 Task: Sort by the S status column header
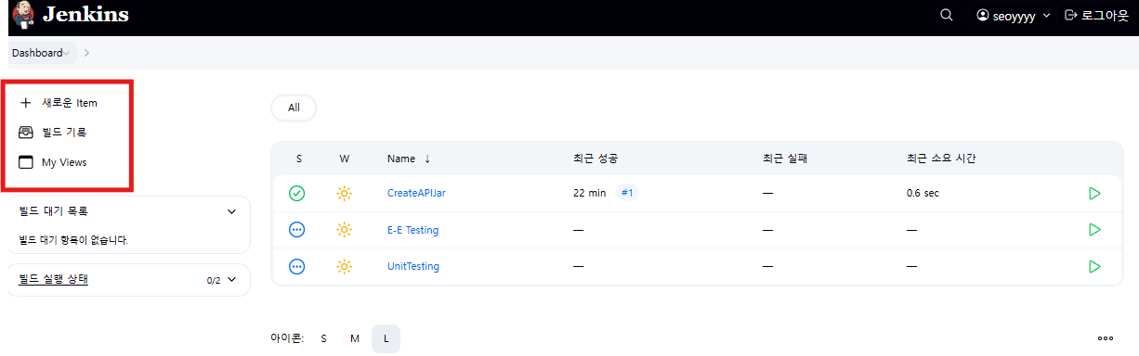[x=299, y=159]
